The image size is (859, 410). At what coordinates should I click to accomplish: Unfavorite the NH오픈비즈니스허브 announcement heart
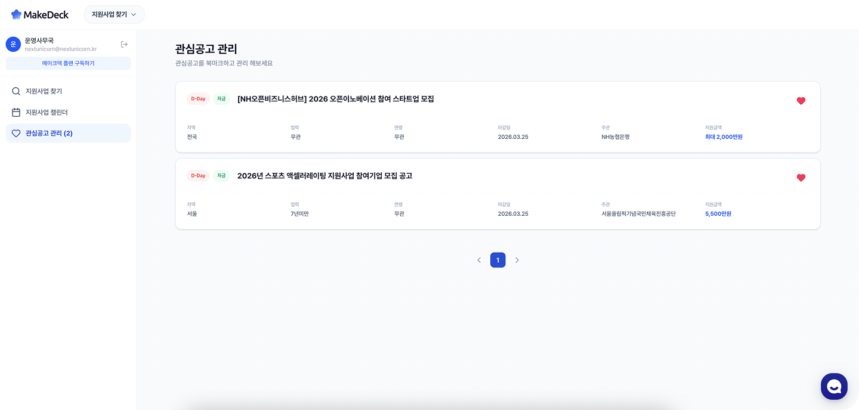pos(801,101)
